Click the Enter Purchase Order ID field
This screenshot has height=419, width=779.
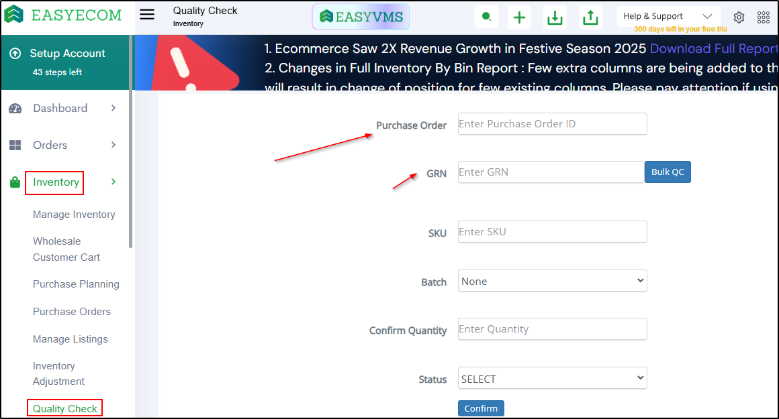point(552,124)
